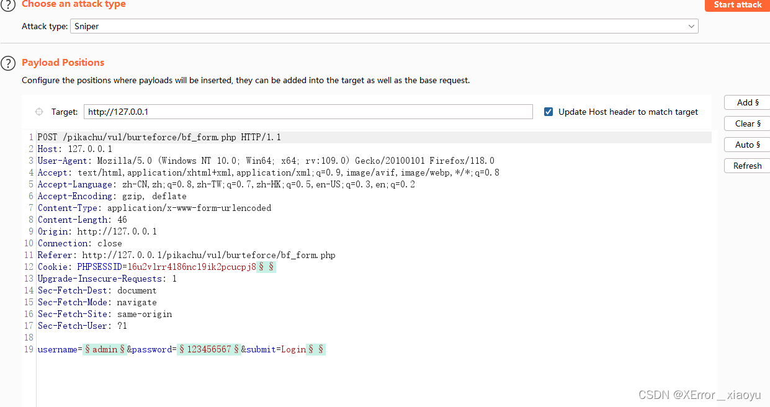Click the admin username payload position

point(105,349)
